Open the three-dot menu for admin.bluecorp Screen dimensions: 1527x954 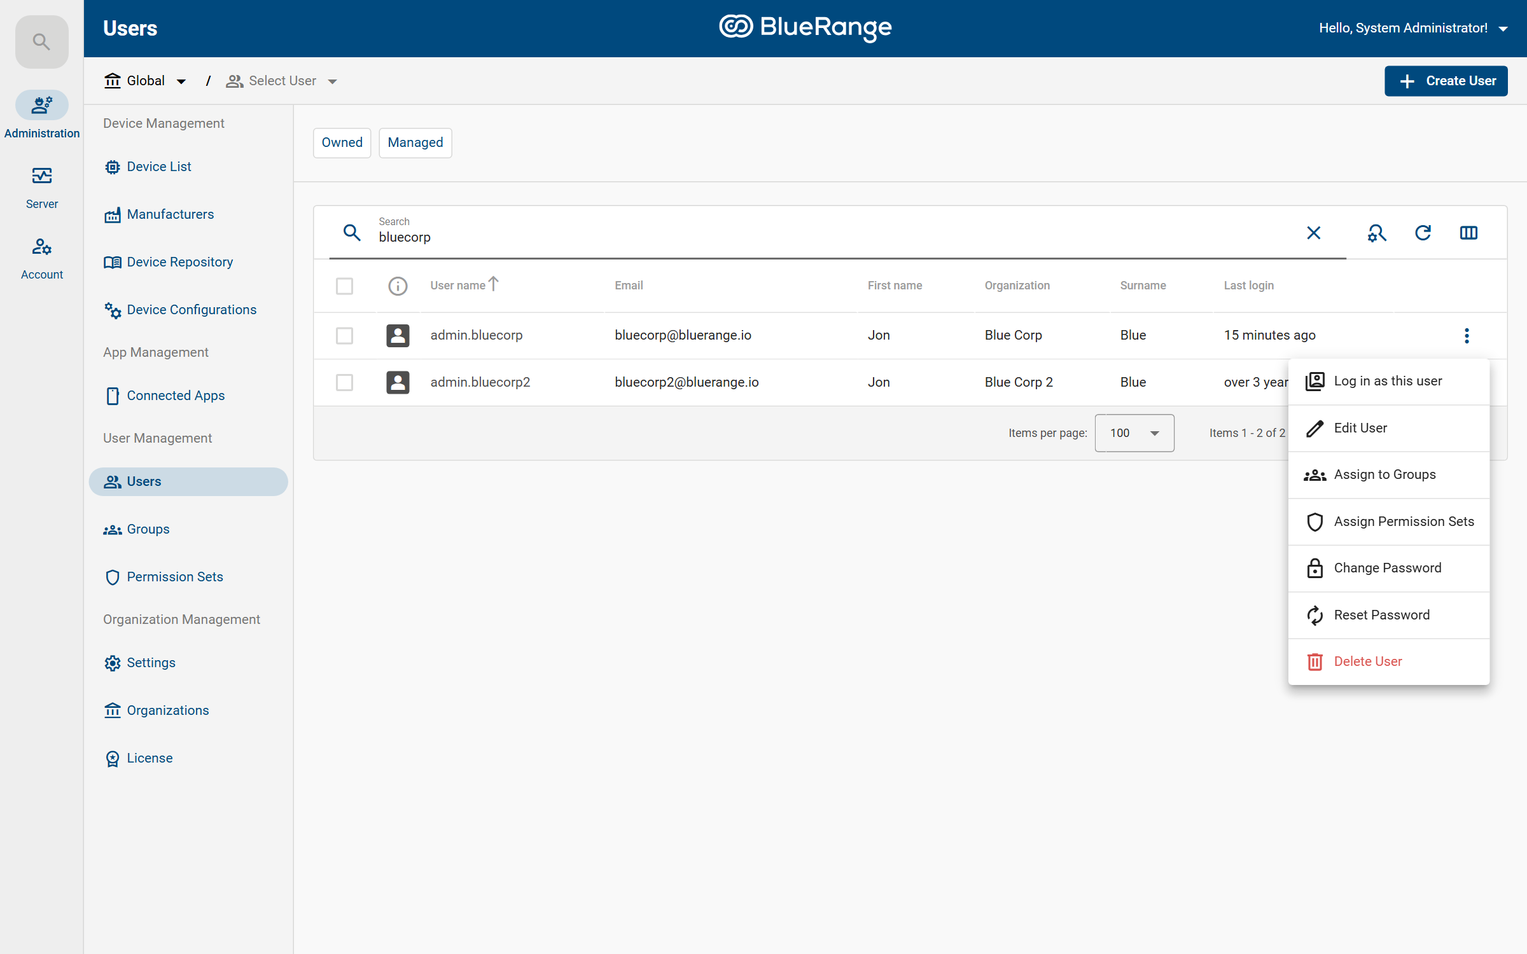[1467, 335]
